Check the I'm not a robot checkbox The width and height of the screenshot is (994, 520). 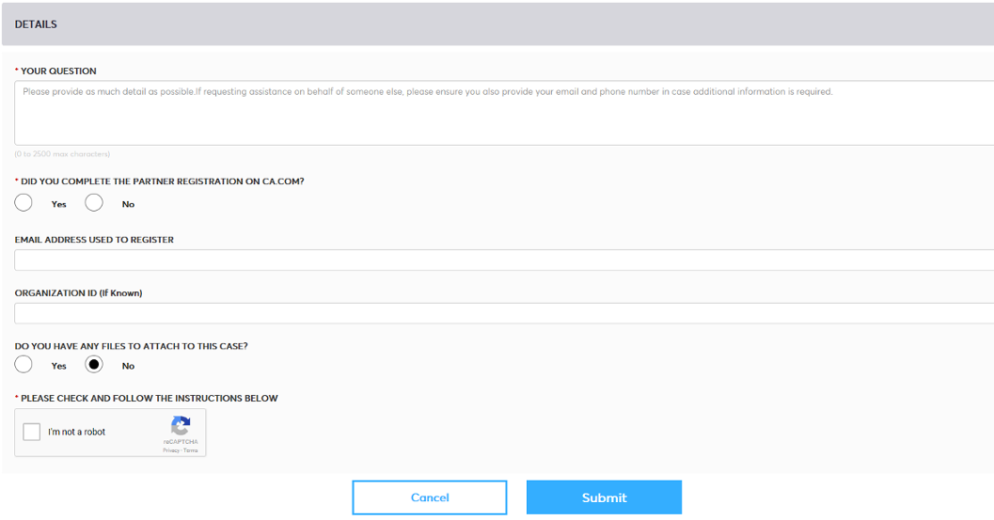[x=32, y=432]
